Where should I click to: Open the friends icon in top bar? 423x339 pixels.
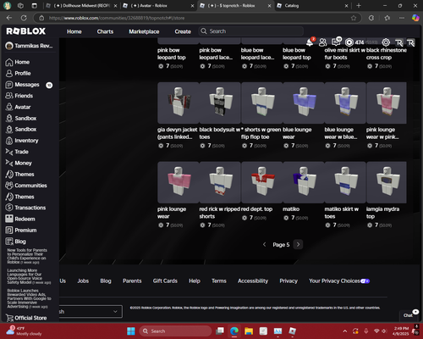pos(322,42)
